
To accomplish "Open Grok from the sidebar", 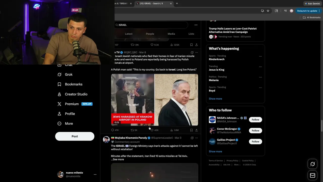I will [x=65, y=75].
